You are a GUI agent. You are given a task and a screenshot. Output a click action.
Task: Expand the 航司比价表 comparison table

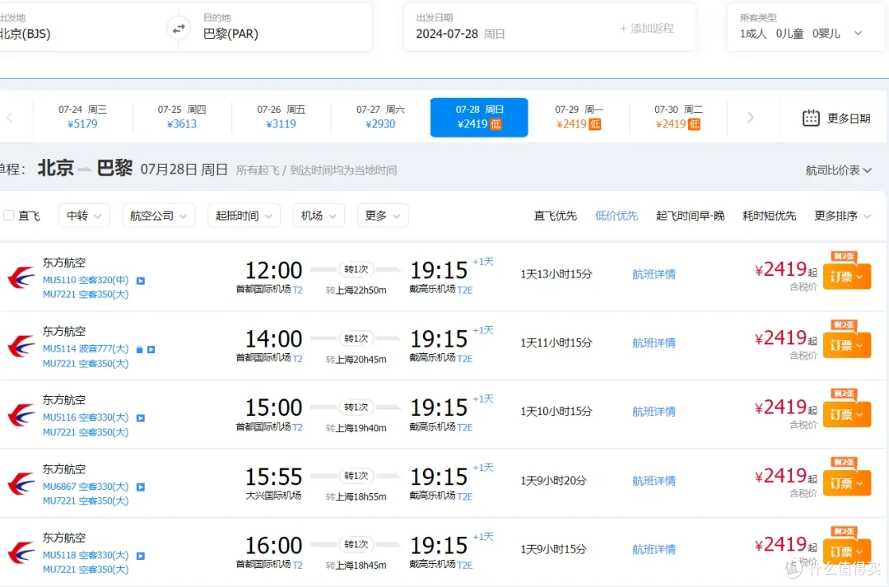[839, 170]
